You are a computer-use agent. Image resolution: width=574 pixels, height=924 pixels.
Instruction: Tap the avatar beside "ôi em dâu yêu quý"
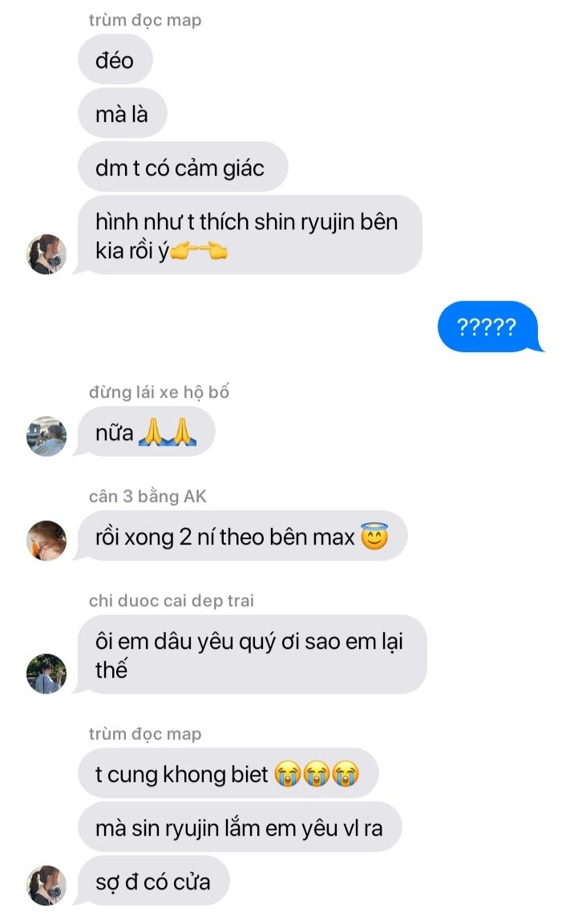pyautogui.click(x=46, y=674)
